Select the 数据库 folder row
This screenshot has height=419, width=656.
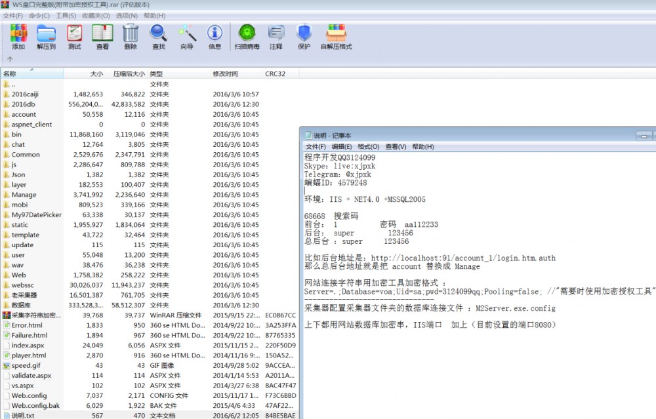coord(150,305)
